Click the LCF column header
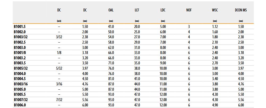Screen dimensions: 266x108 pos(137,10)
